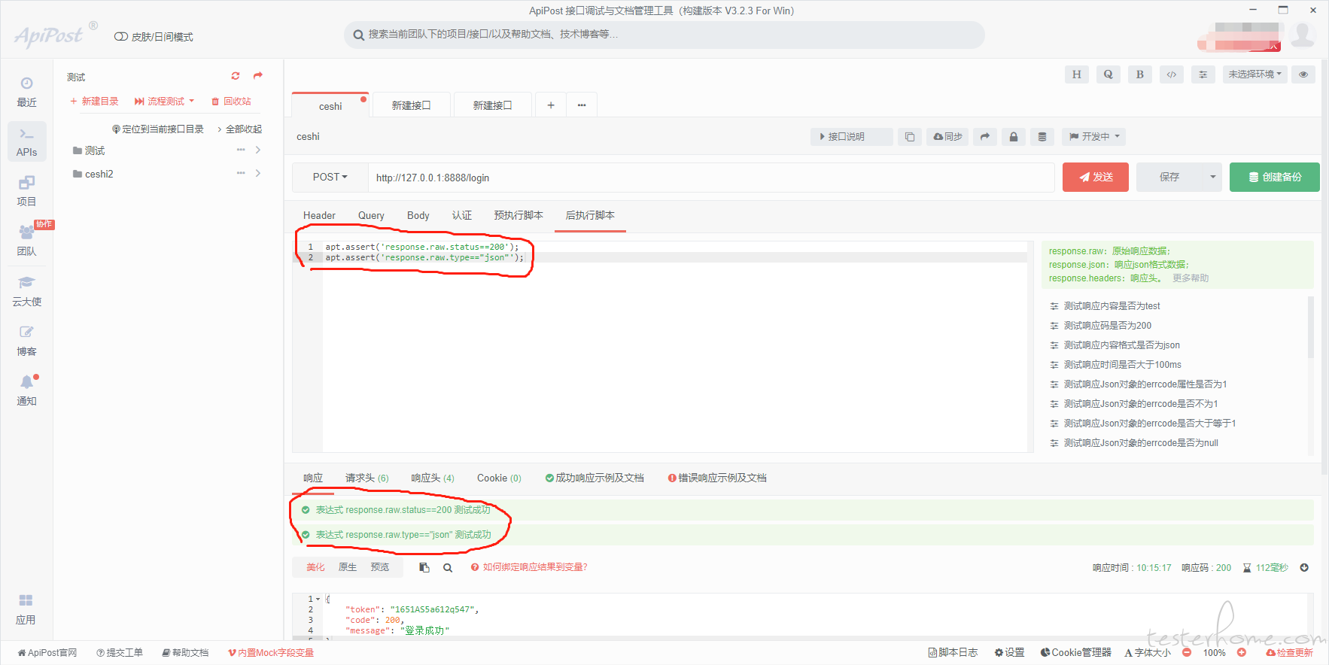Click the refresh icon in the 测试 project panel

(236, 76)
